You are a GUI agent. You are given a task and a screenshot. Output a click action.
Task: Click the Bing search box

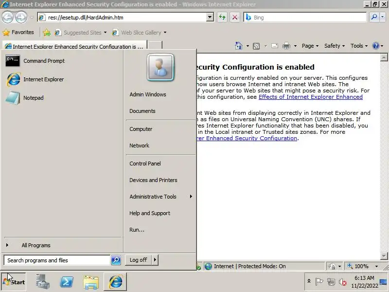click(305, 18)
